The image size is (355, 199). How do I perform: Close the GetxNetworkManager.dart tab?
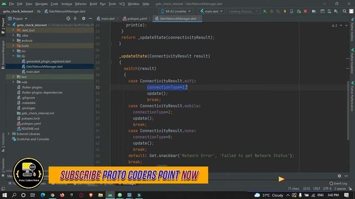(x=199, y=19)
